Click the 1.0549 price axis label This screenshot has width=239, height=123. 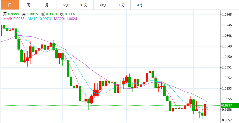tap(227, 46)
